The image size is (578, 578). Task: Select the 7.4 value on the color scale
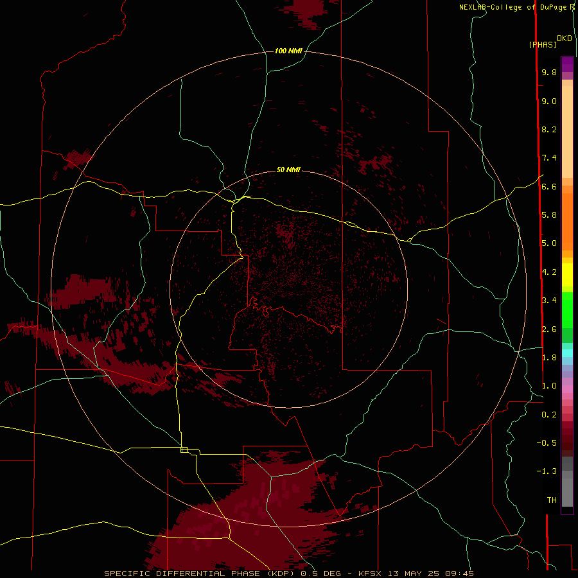[549, 158]
